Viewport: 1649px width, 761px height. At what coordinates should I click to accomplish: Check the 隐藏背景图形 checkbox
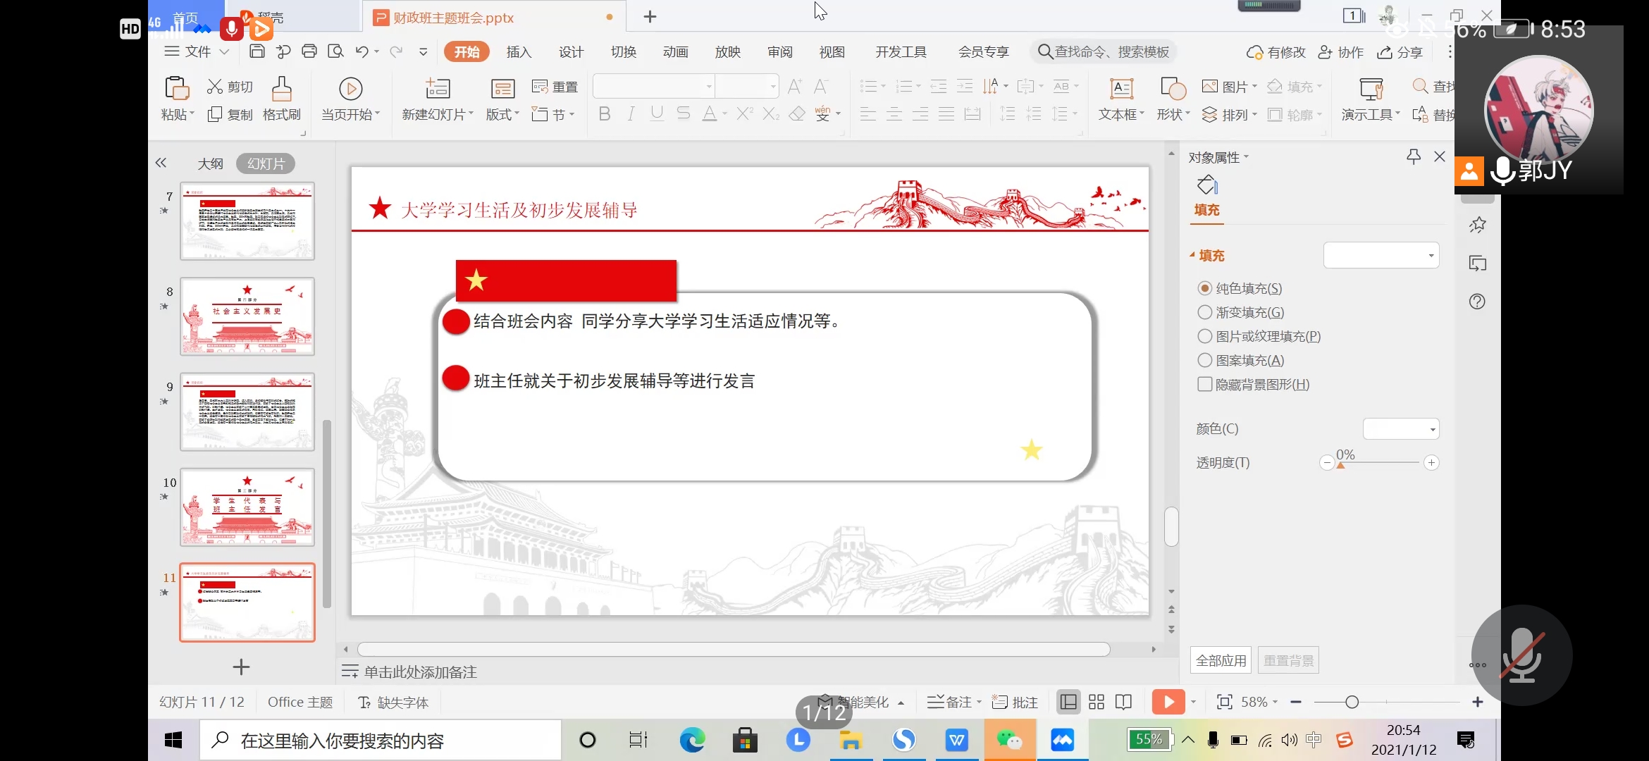1204,385
